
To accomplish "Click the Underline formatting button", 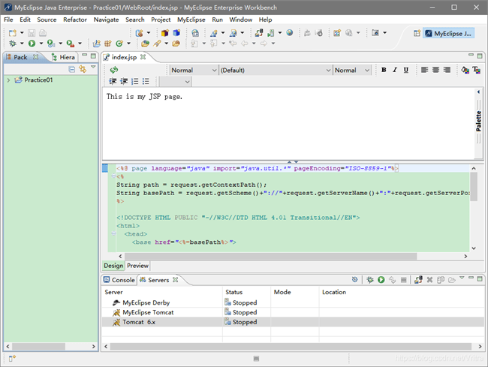I will point(406,70).
